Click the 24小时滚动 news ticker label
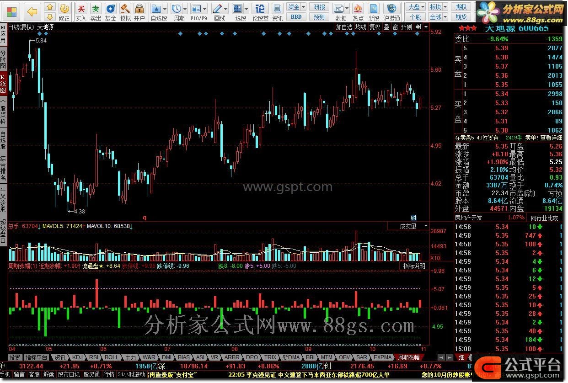568x383 pixels. (x=131, y=374)
